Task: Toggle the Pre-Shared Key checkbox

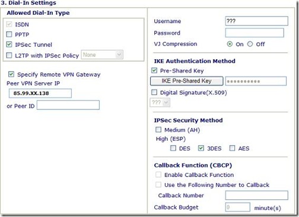Action: (x=154, y=70)
